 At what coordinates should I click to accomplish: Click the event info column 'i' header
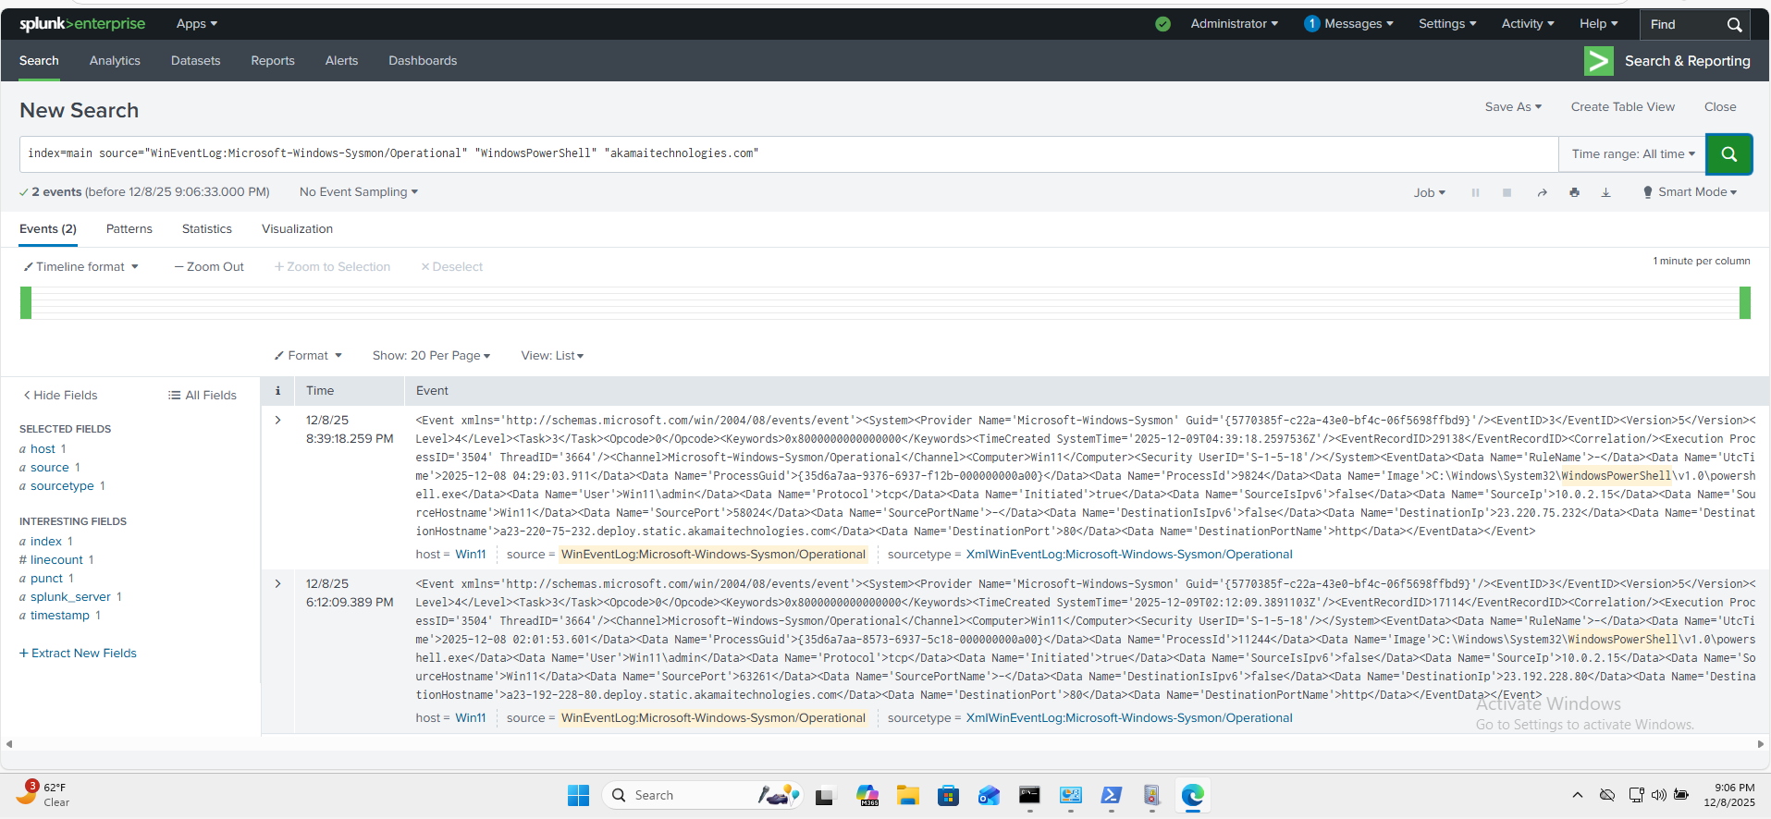click(277, 391)
